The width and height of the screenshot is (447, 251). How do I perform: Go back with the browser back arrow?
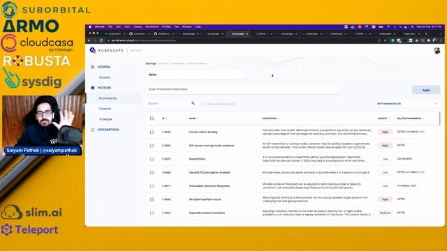point(89,40)
